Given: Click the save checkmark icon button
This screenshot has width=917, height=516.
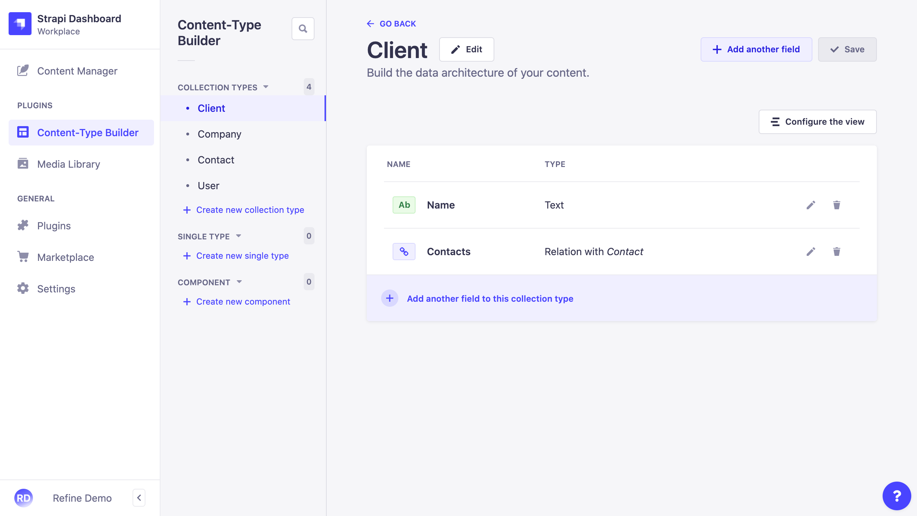Looking at the screenshot, I should [834, 49].
